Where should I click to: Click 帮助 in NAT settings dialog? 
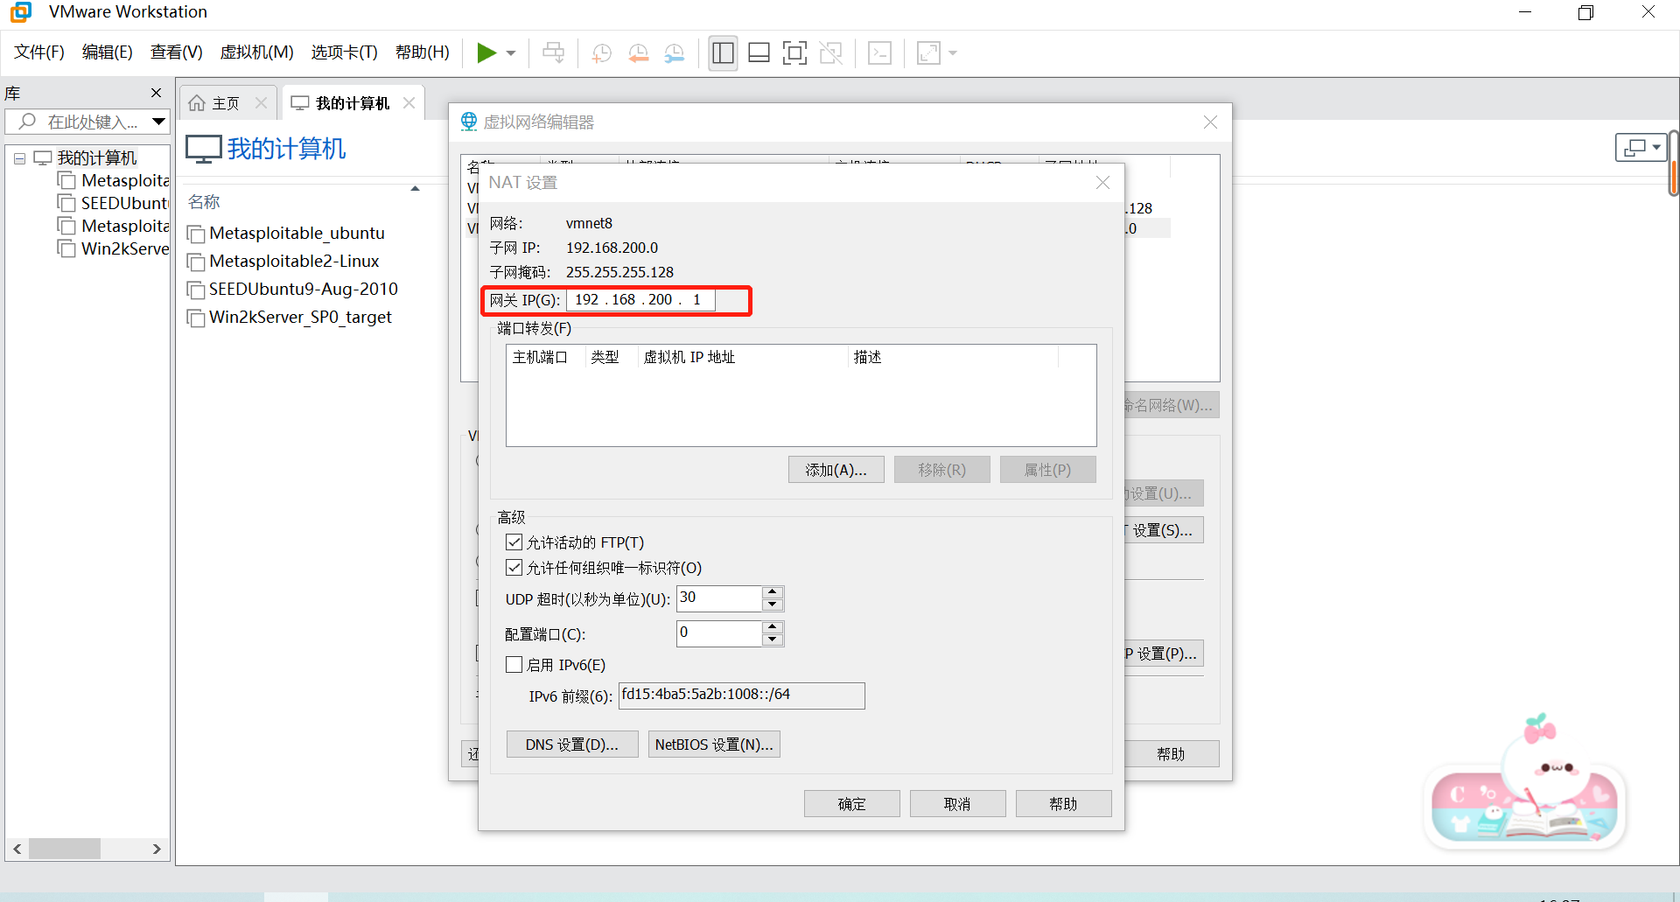click(1063, 804)
